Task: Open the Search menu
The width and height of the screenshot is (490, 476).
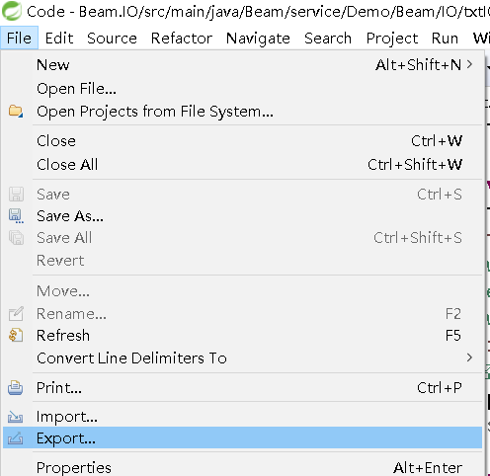Action: [x=328, y=39]
